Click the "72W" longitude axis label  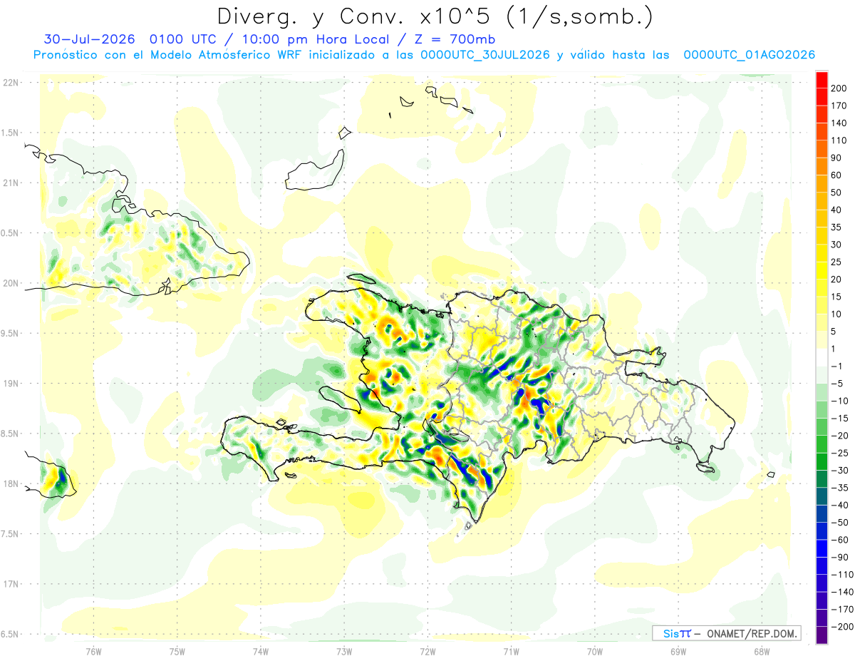coord(427,651)
